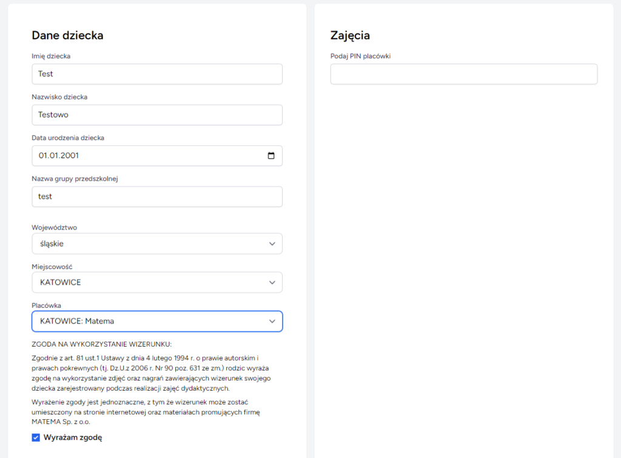This screenshot has width=621, height=458.
Task: Click the 'Dane dziecka' section heading
Action: [67, 35]
